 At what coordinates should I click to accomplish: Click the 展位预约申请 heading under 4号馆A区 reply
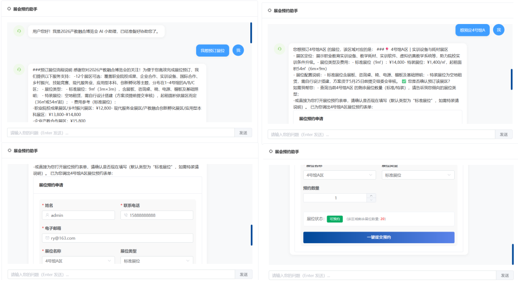(x=311, y=118)
